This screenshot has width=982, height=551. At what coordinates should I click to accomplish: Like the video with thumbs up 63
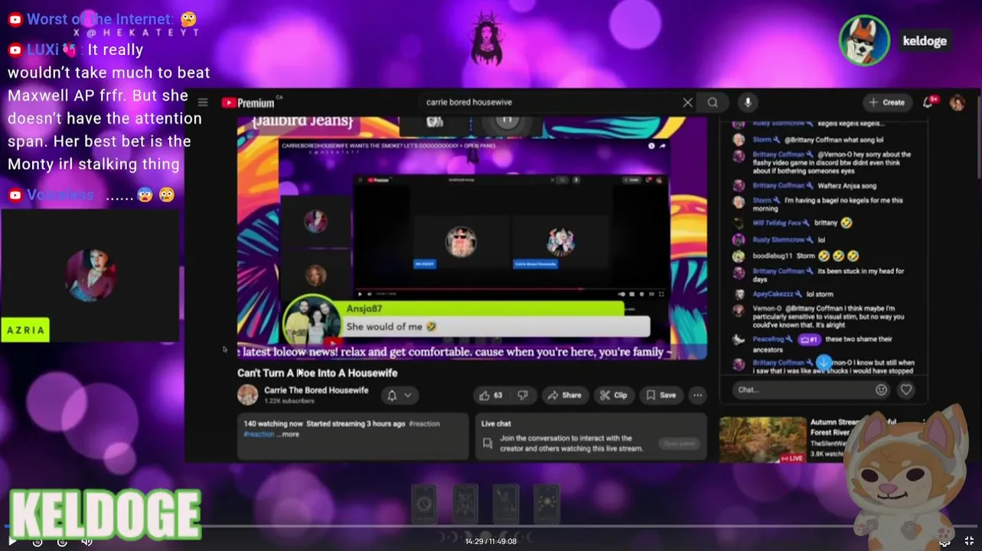[491, 395]
